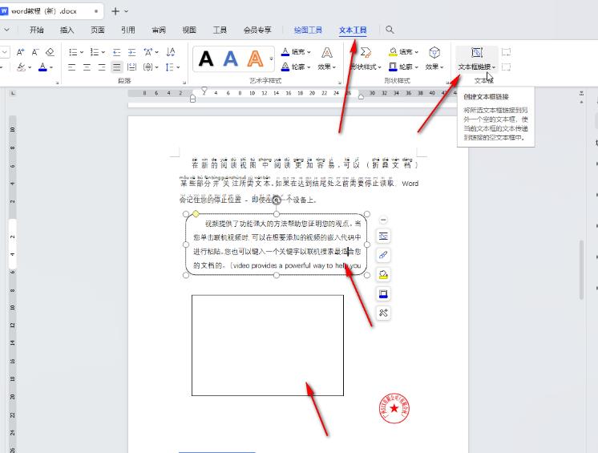Click the next text box icon

(506, 67)
